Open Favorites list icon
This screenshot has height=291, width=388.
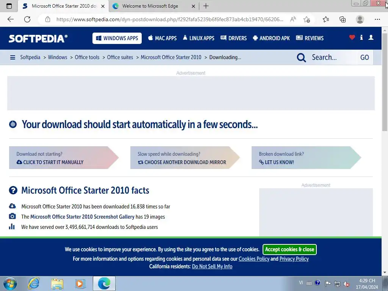[326, 19]
